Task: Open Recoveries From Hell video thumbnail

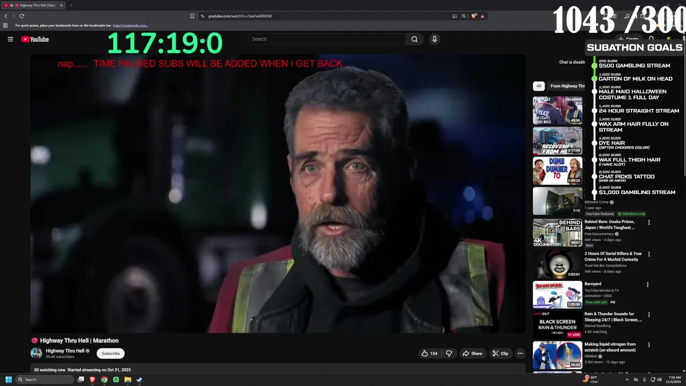Action: (557, 140)
